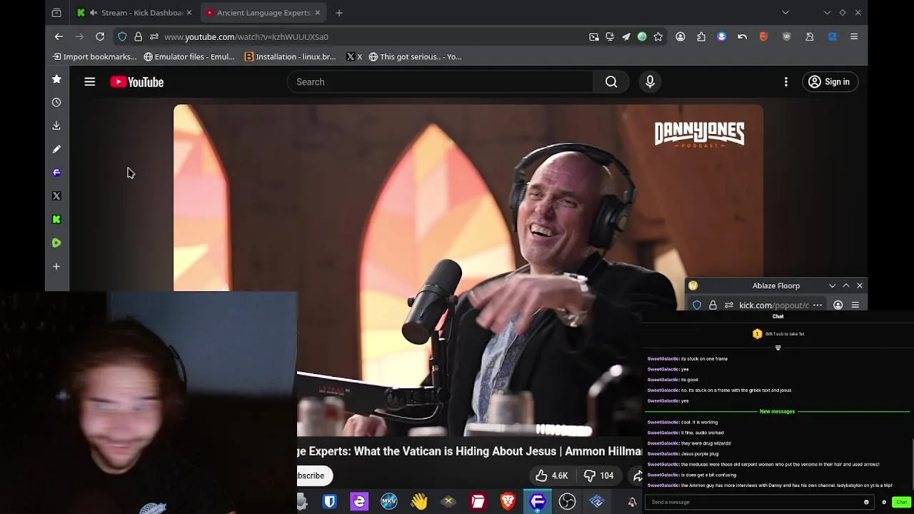Open the Floorp browser taskbar icon
This screenshot has height=514, width=914.
click(x=538, y=502)
